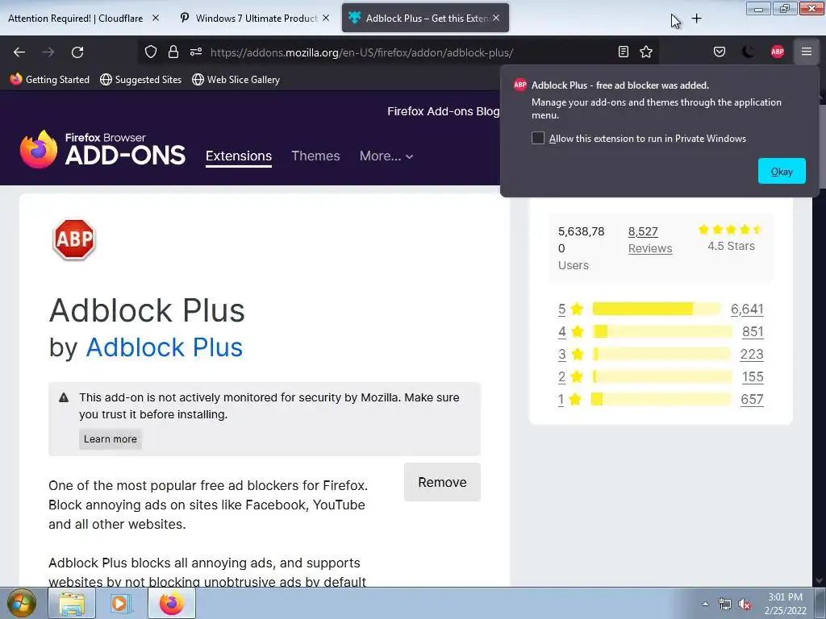Click the ABP stop-sign extension logo

click(x=73, y=239)
